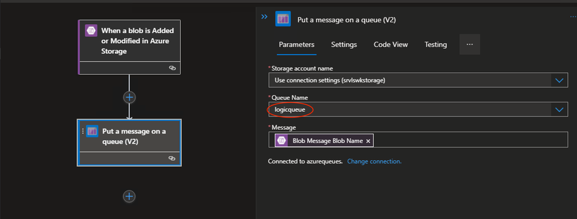Open more options ellipsis at panel top right
This screenshot has height=219, width=577.
coord(573,17)
